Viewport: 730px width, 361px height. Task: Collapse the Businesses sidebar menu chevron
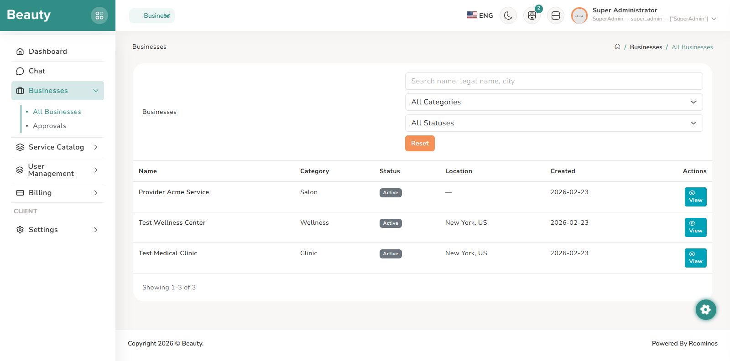point(96,91)
